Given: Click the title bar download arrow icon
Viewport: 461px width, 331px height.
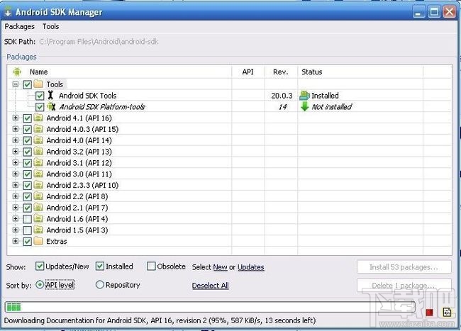Looking at the screenshot, I should click(x=8, y=12).
